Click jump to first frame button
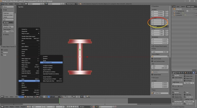 (x=68, y=107)
